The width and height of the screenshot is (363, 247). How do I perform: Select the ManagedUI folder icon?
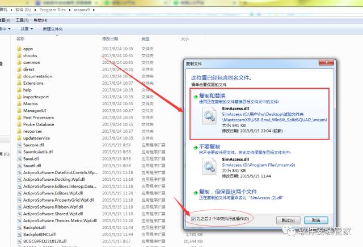pyautogui.click(x=19, y=110)
